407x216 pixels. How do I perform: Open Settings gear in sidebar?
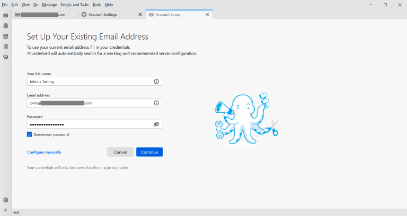[x=5, y=200]
